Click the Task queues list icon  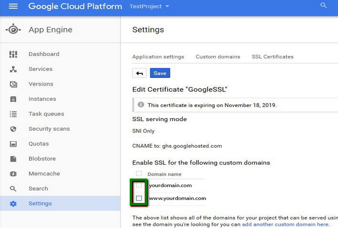[x=13, y=114]
